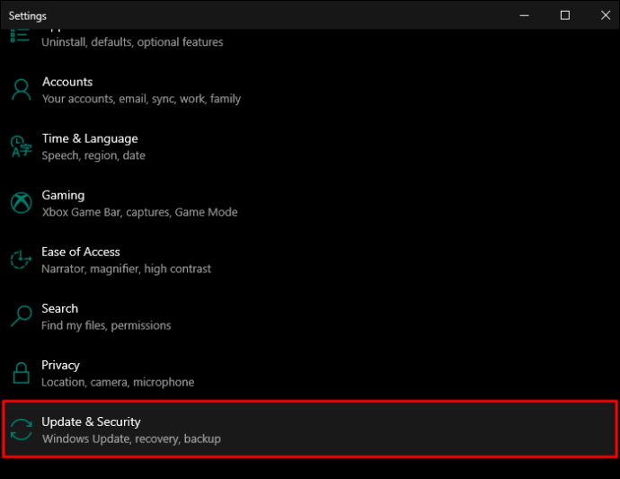Click the Privacy padlock icon
Image resolution: width=620 pixels, height=479 pixels.
pyautogui.click(x=21, y=373)
